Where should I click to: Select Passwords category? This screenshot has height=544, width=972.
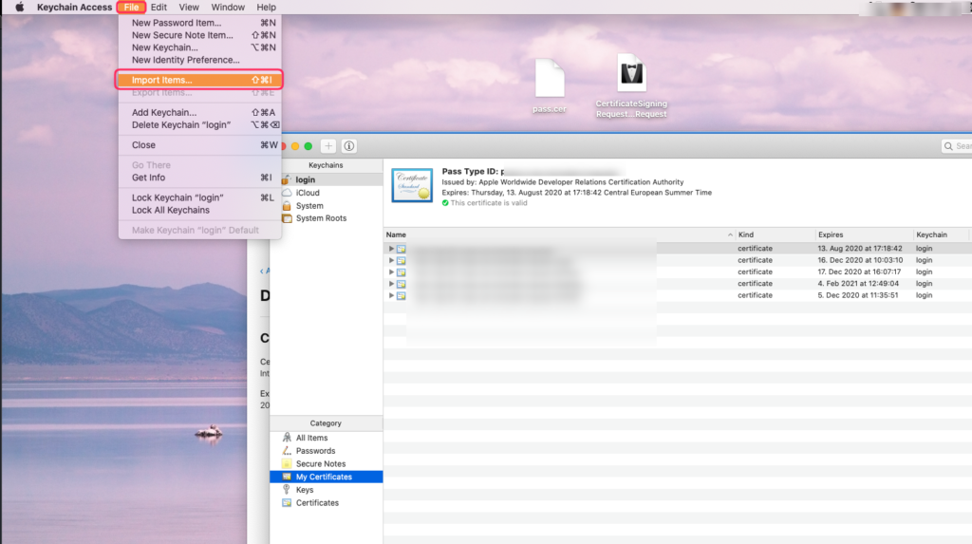tap(327, 450)
